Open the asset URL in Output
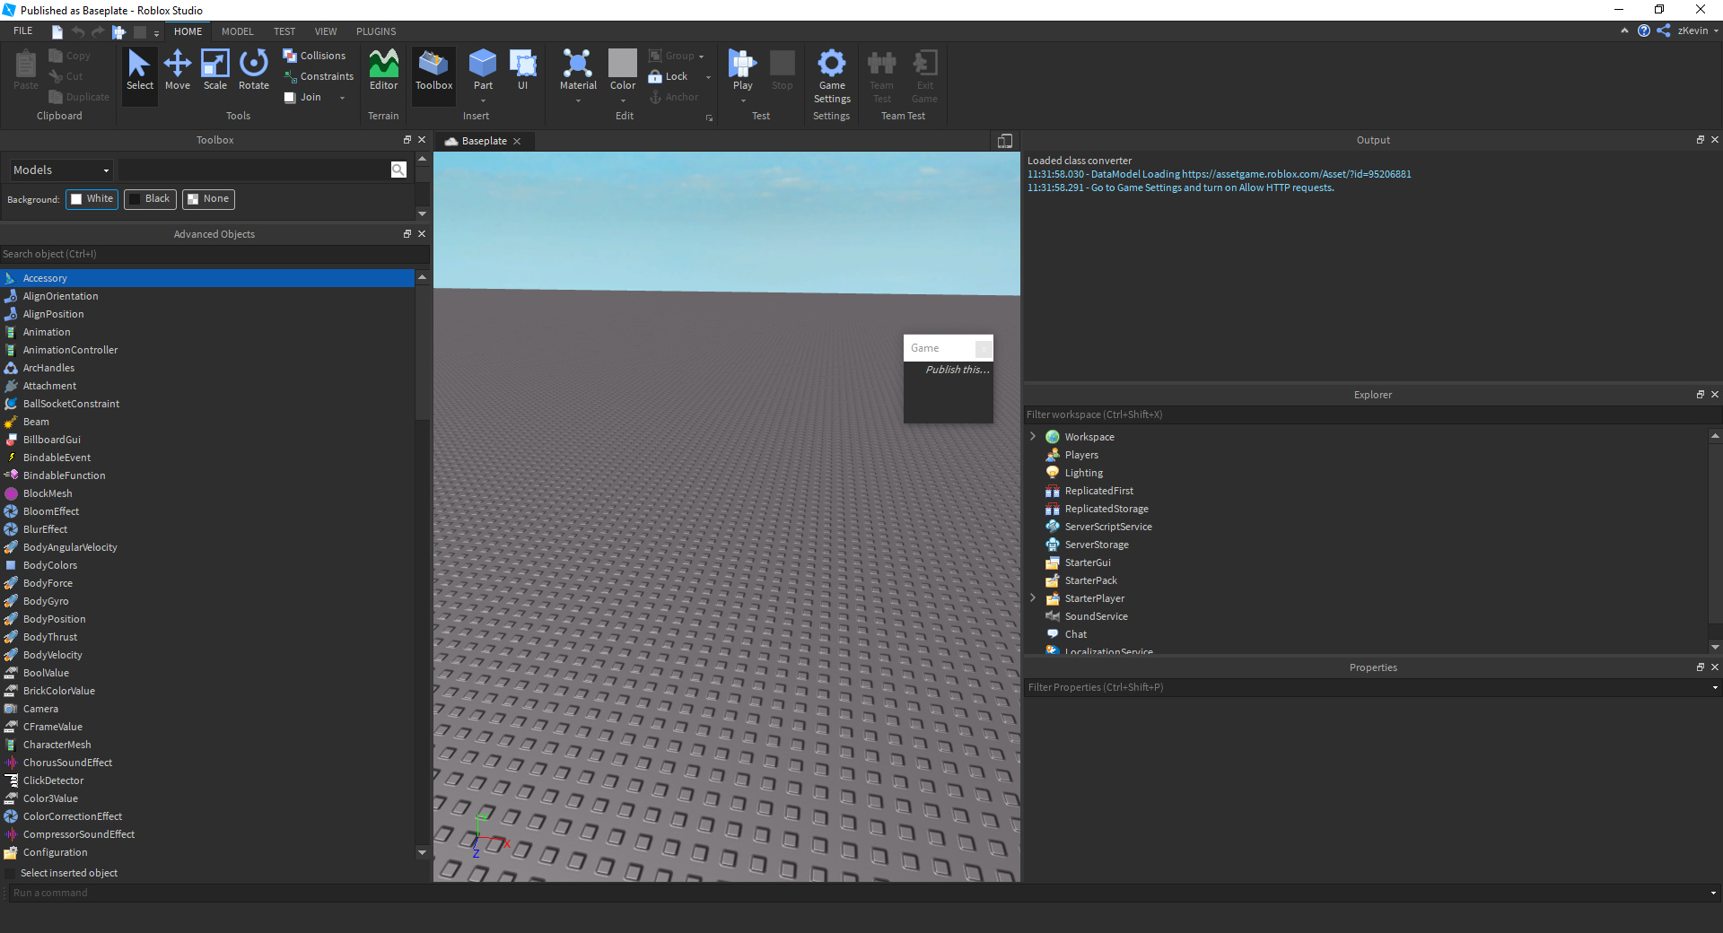Screen dimensions: 1723x933 1296,174
